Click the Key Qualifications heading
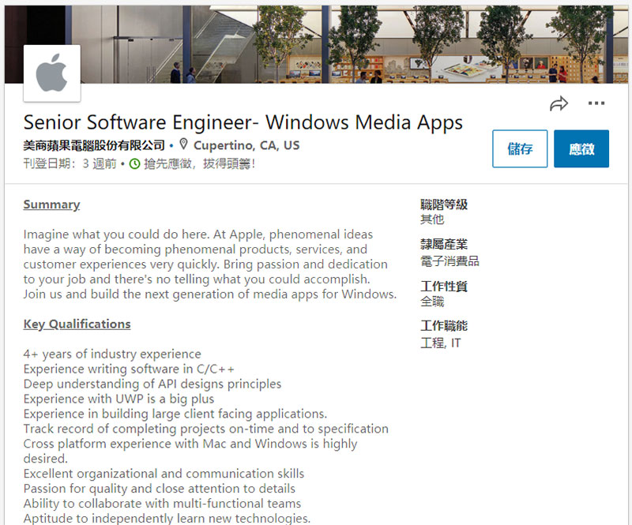 click(x=77, y=324)
